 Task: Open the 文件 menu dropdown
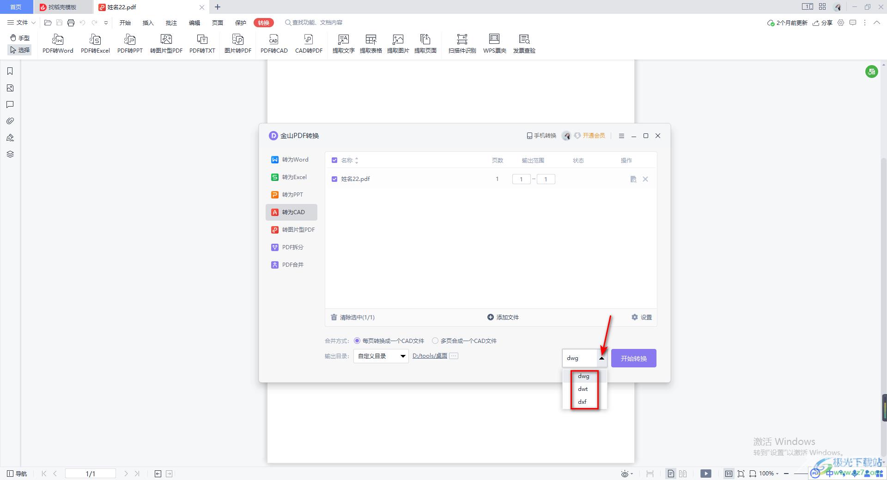(21, 23)
